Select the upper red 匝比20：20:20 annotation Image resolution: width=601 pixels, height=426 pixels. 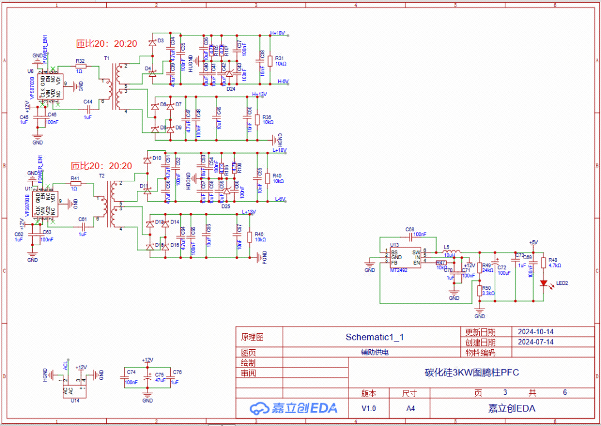point(106,44)
